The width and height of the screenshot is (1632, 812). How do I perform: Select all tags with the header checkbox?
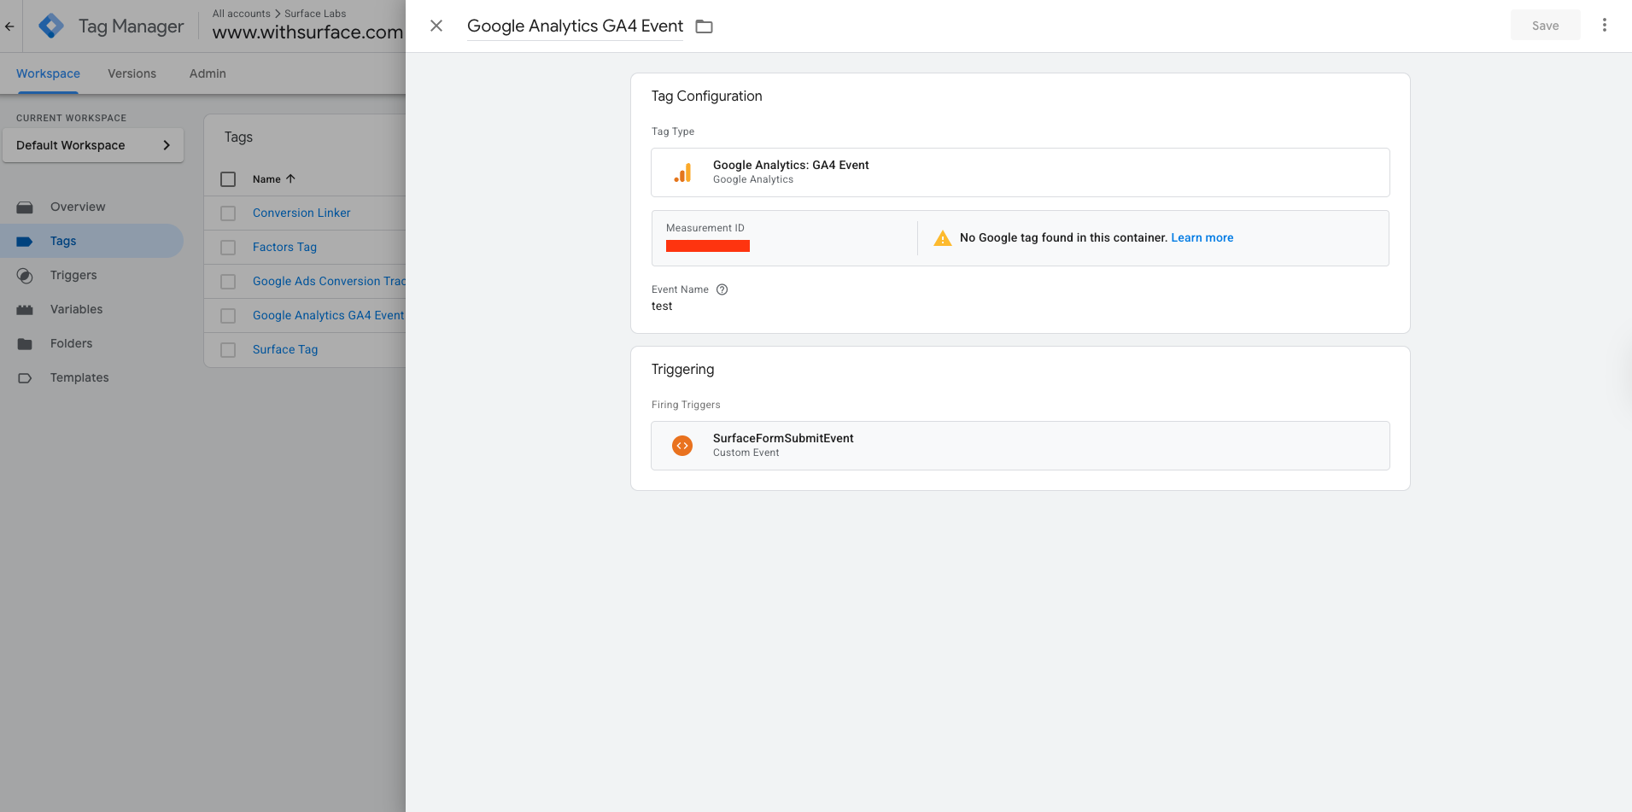point(227,178)
